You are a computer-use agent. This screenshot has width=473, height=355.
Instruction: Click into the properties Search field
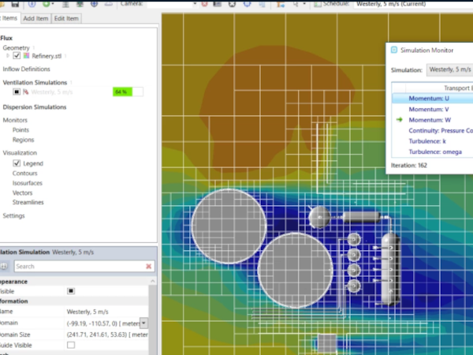79,267
